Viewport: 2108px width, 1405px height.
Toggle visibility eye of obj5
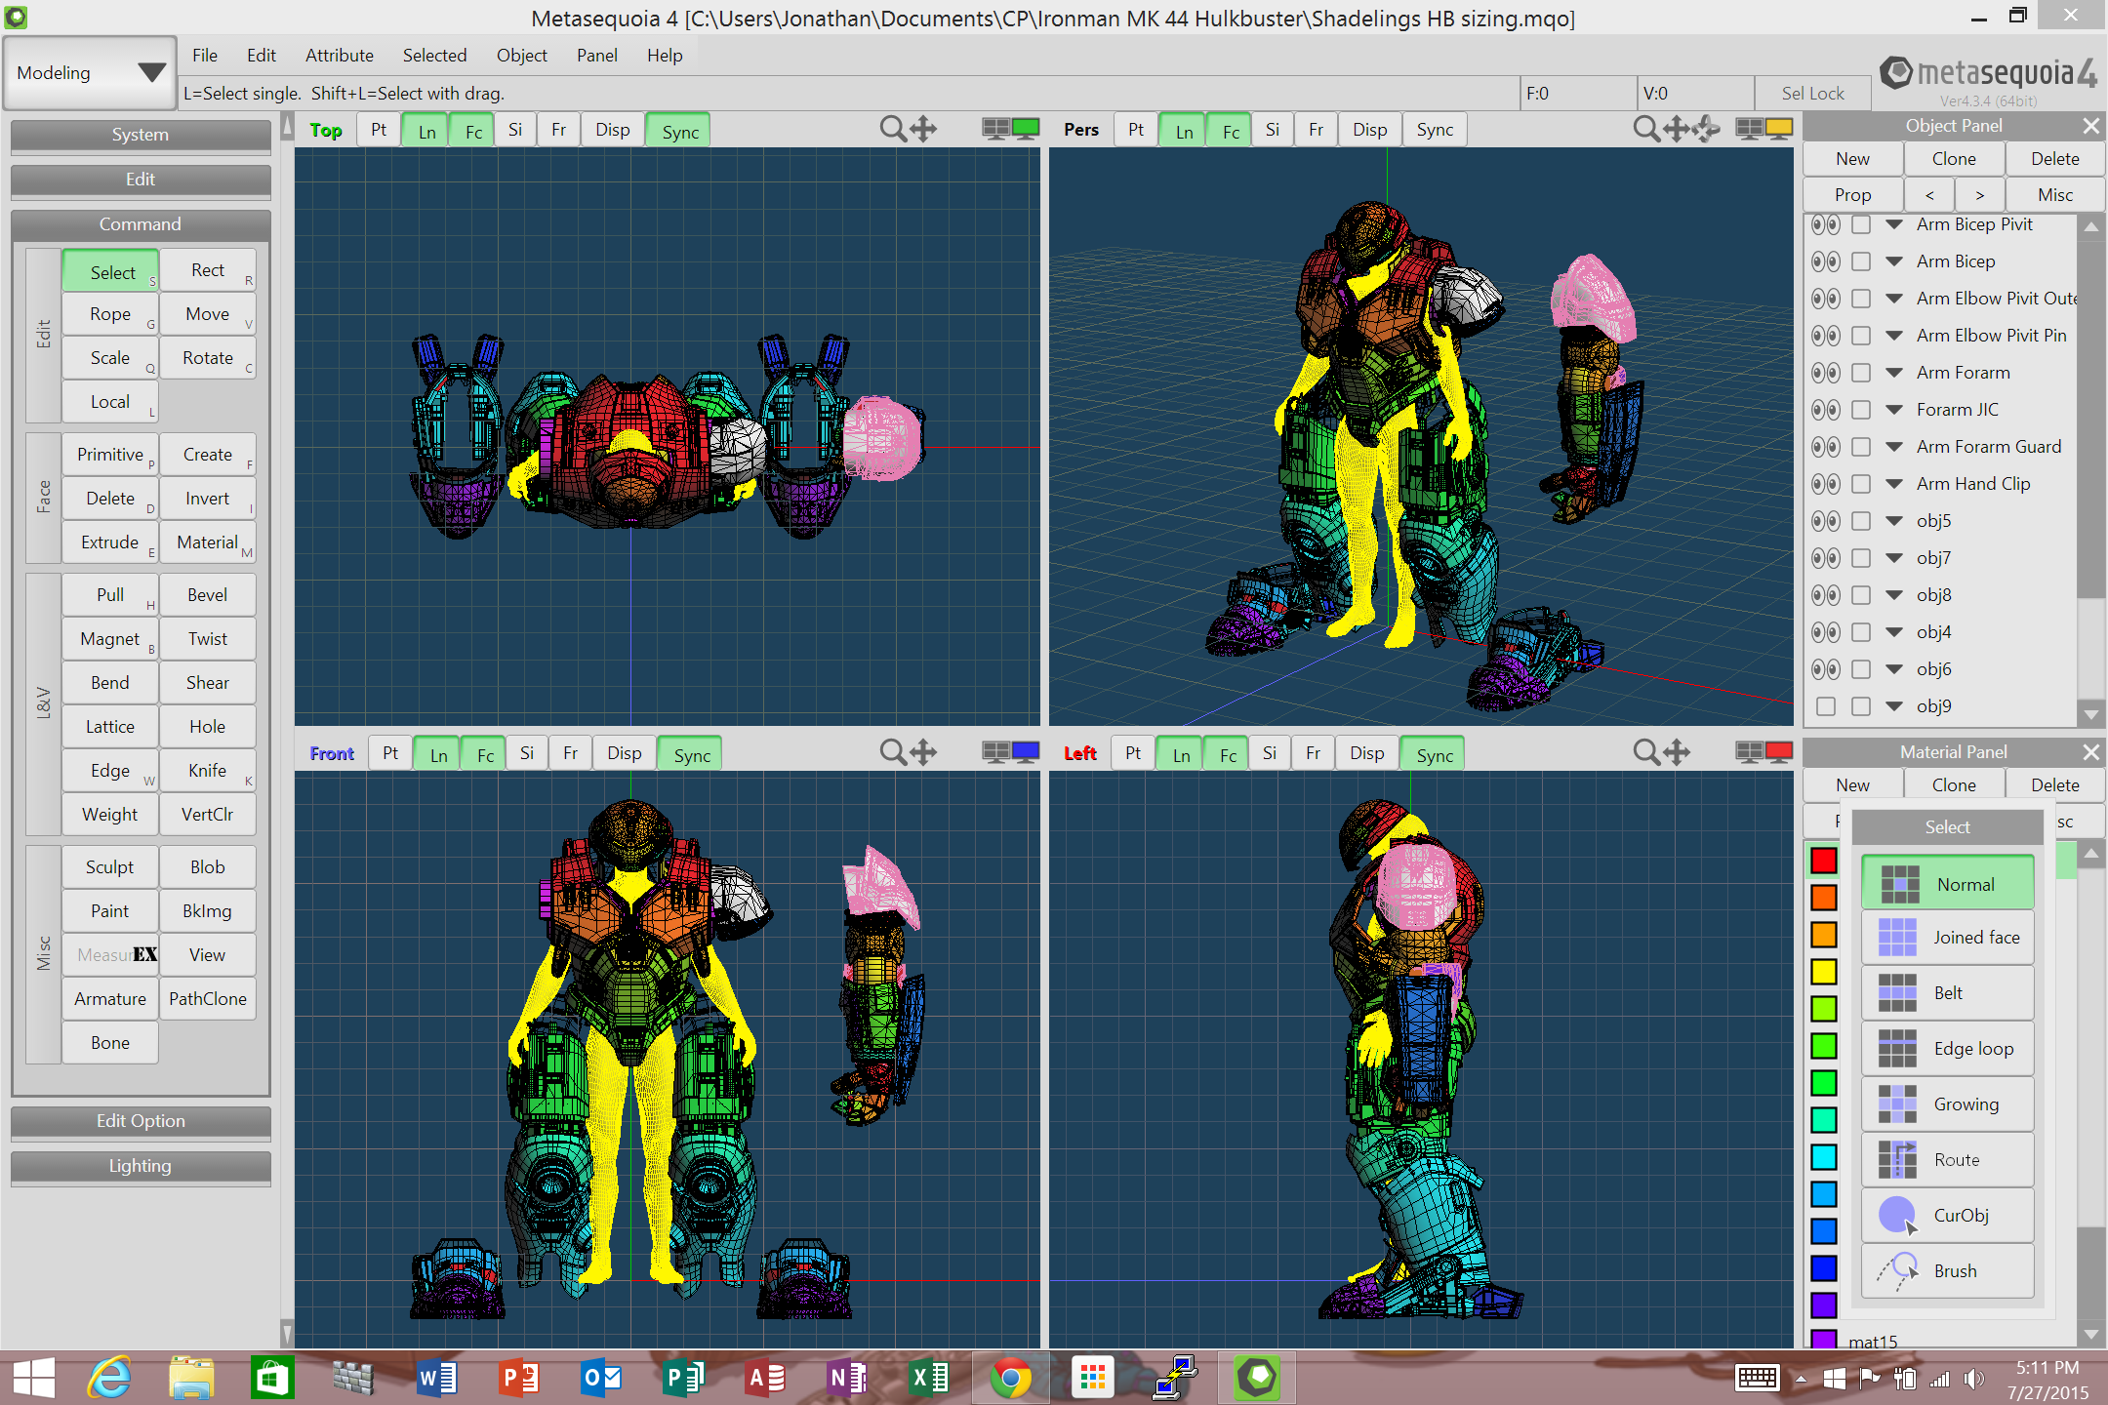coord(1825,521)
